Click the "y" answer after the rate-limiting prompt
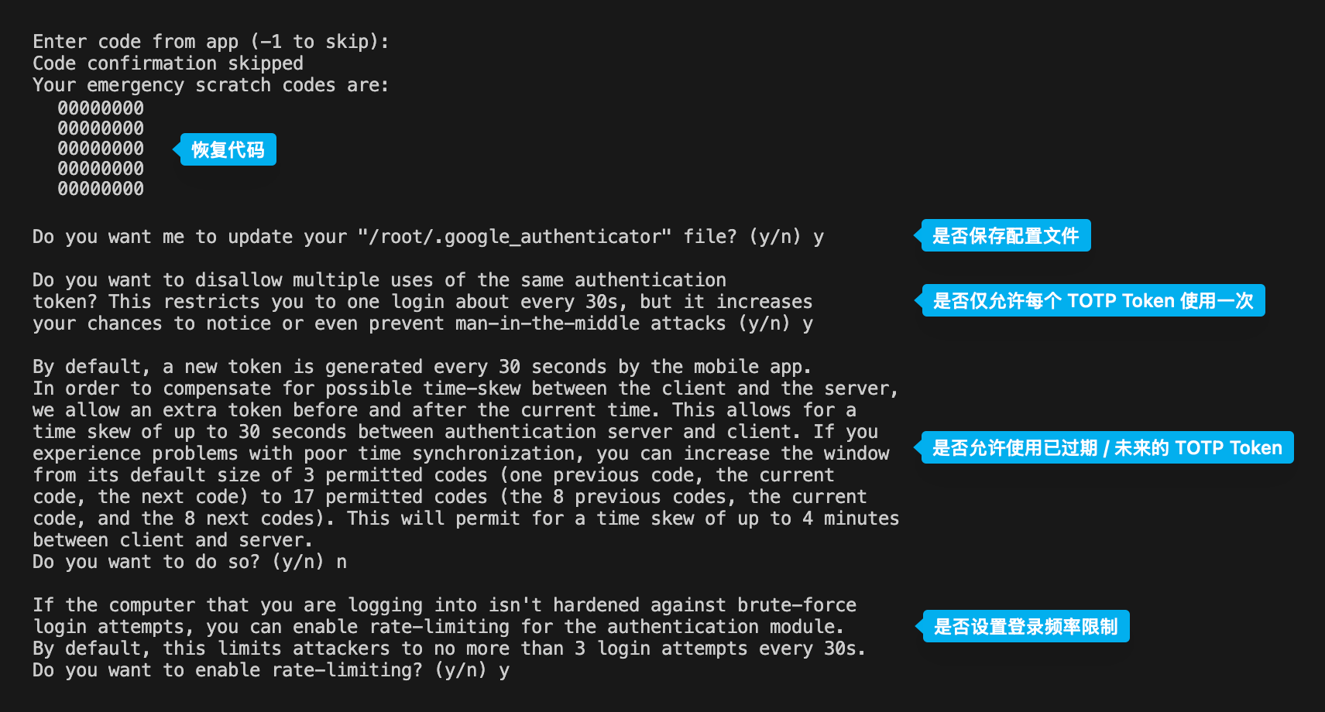 pos(504,670)
